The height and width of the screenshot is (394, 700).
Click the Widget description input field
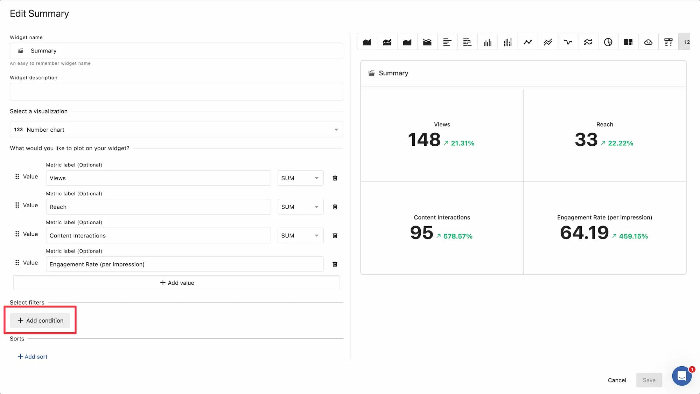tap(176, 92)
